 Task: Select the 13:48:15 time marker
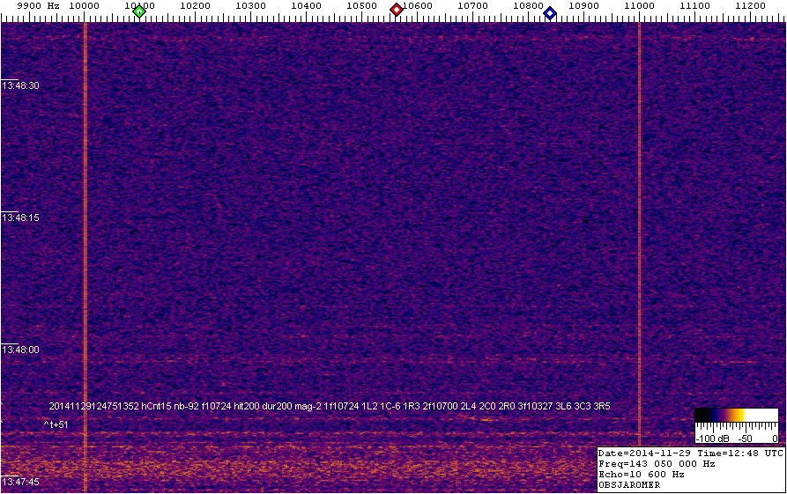pos(21,218)
